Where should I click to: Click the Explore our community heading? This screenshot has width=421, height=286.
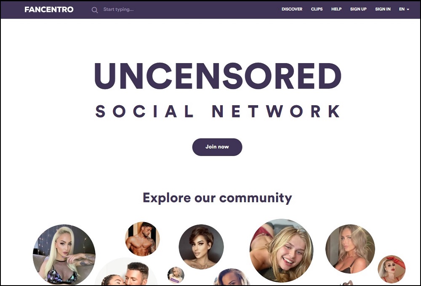click(x=217, y=198)
